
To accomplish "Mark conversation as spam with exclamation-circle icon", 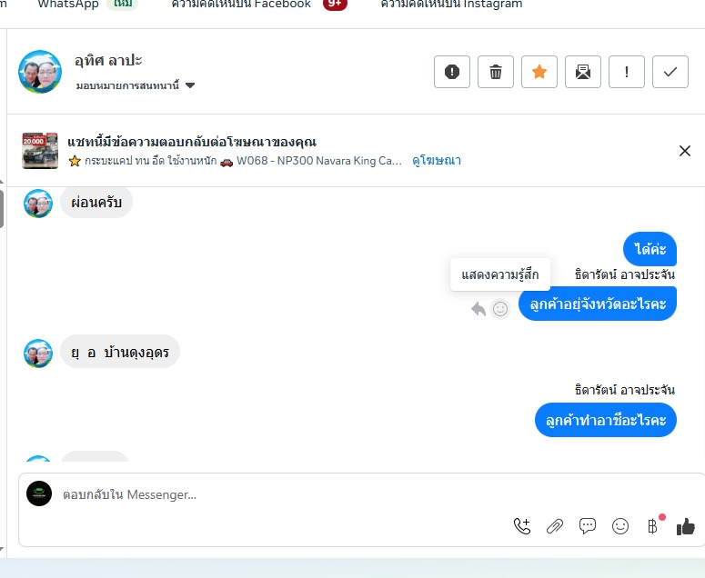I will pyautogui.click(x=452, y=72).
